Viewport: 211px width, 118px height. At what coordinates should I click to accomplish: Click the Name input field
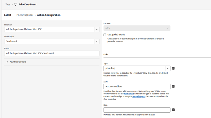pyautogui.click(x=52, y=53)
